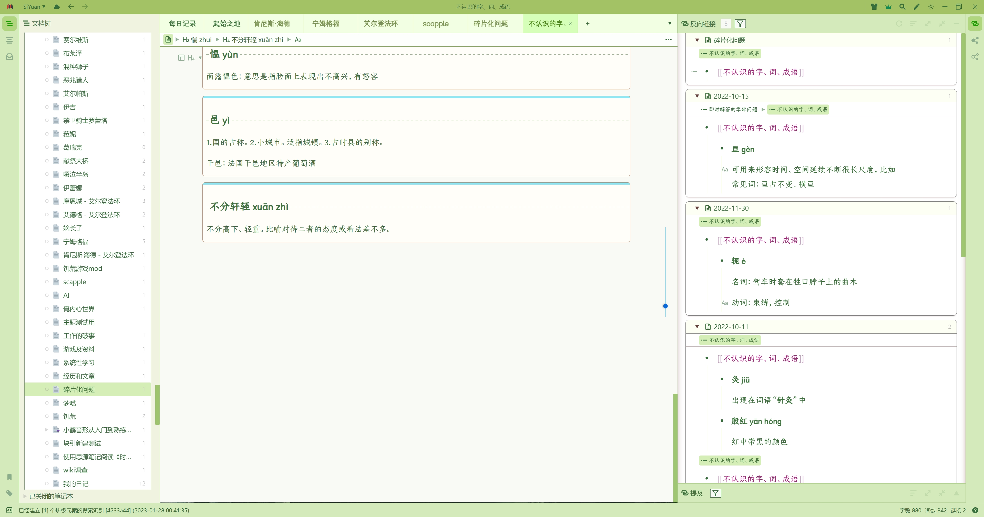The width and height of the screenshot is (984, 517).
Task: Toggle the backlinks filter button
Action: click(740, 24)
